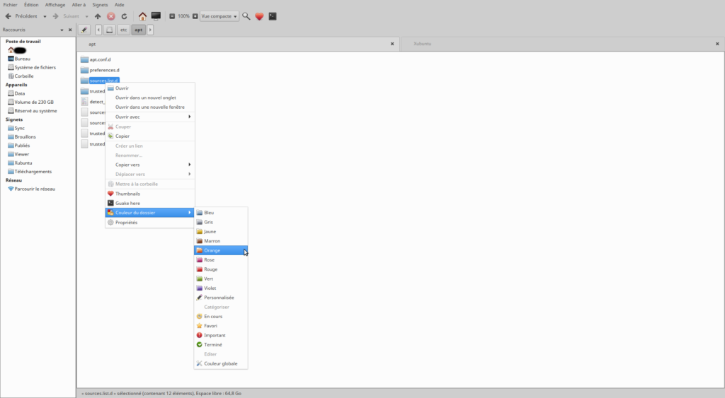The width and height of the screenshot is (725, 398).
Task: Expand the Ouvrir avec submenu
Action: pyautogui.click(x=150, y=117)
